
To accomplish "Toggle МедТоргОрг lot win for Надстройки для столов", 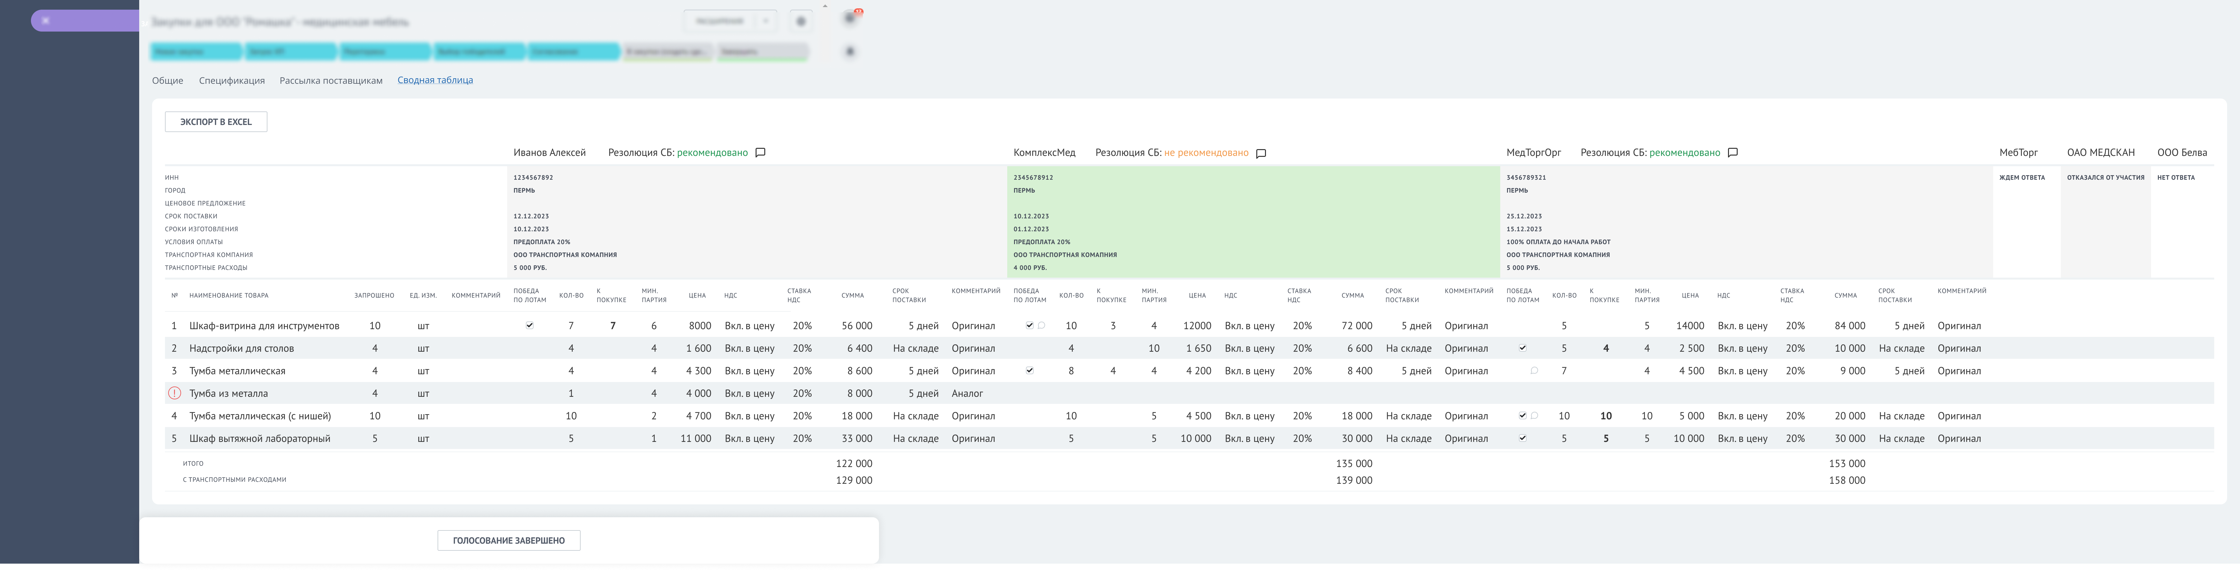I will pyautogui.click(x=1523, y=348).
